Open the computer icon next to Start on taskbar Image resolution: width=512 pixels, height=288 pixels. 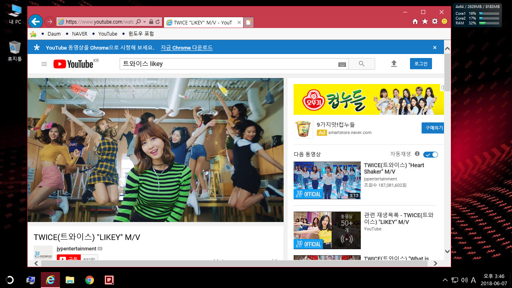[30, 280]
